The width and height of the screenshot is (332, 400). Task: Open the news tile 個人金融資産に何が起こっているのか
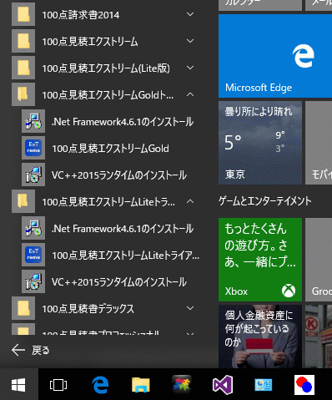pyautogui.click(x=260, y=337)
